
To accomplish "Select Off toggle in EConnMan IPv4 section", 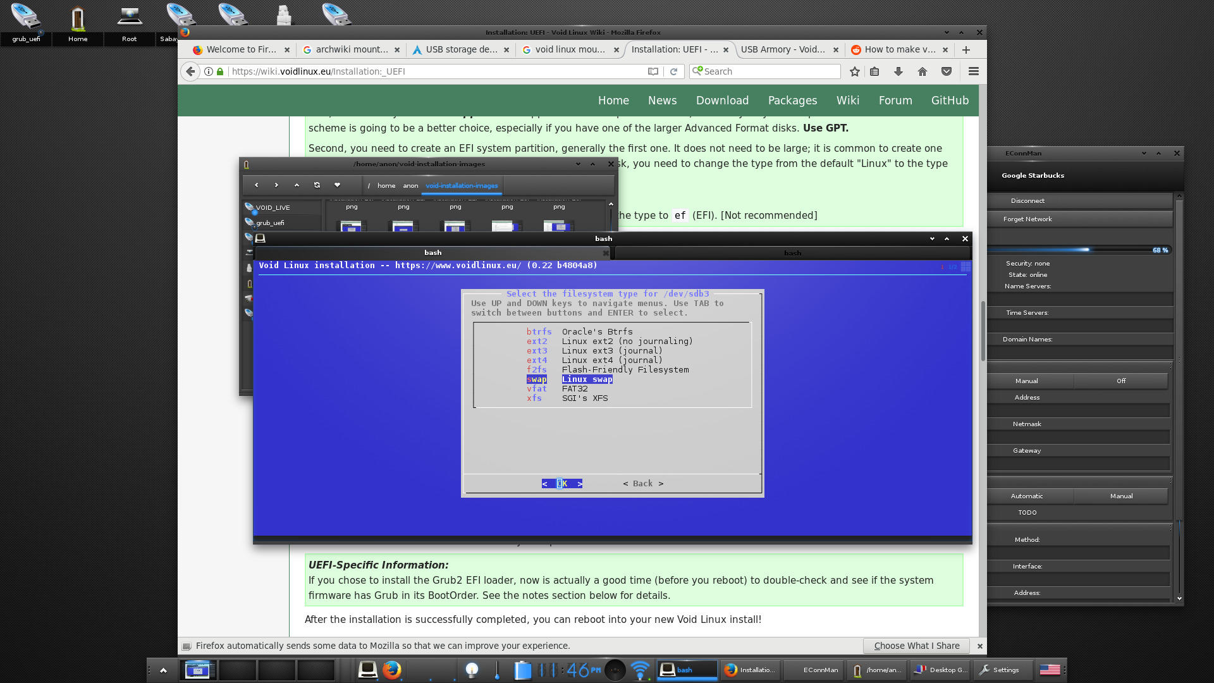I will (x=1120, y=381).
